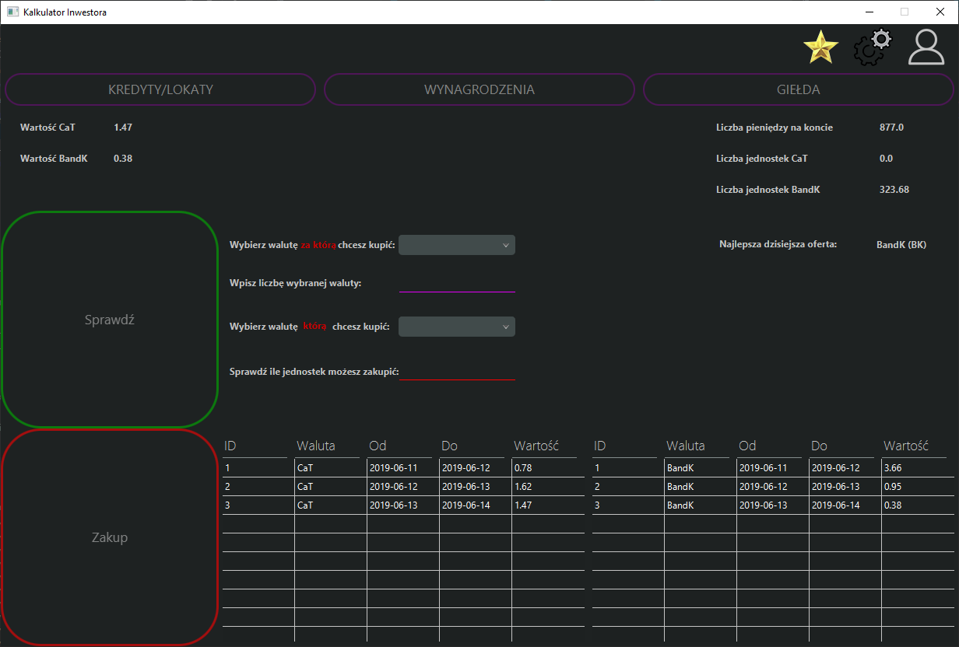The width and height of the screenshot is (959, 647).
Task: Close the Kalkulator Inwestora window
Action: (x=940, y=12)
